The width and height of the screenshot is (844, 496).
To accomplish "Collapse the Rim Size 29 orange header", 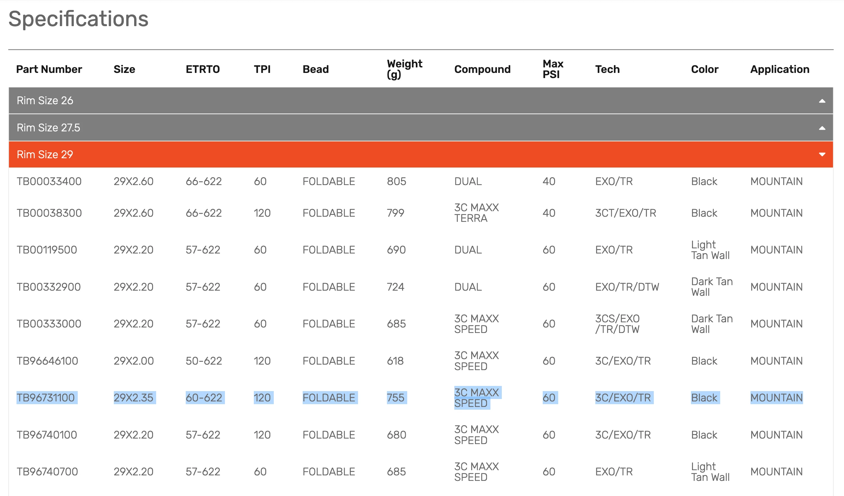I will tap(45, 154).
